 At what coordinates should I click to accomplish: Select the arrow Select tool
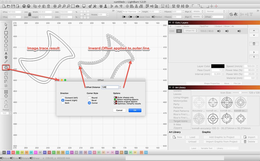point(6,25)
